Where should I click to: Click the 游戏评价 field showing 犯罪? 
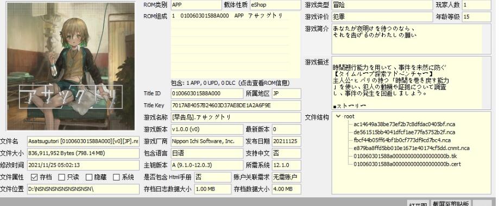tap(382, 16)
